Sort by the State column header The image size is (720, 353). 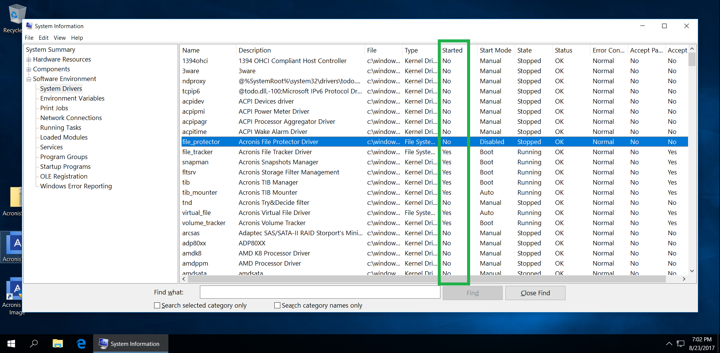pos(534,50)
